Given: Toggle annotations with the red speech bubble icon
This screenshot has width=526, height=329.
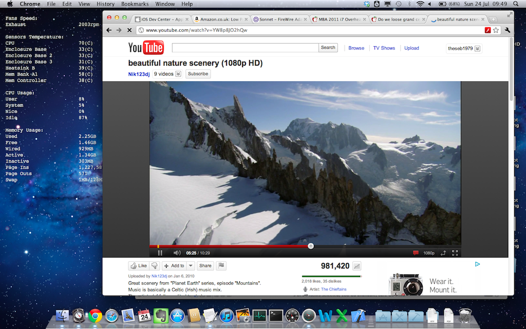Looking at the screenshot, I should tap(416, 253).
